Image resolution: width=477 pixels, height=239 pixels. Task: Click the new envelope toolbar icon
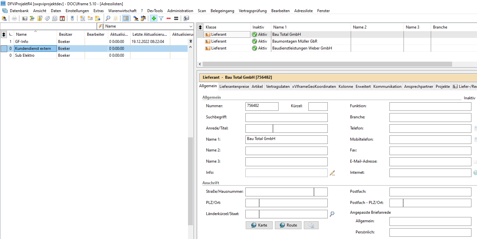[90, 18]
